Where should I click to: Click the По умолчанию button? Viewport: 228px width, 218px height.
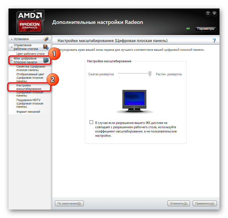[69, 203]
